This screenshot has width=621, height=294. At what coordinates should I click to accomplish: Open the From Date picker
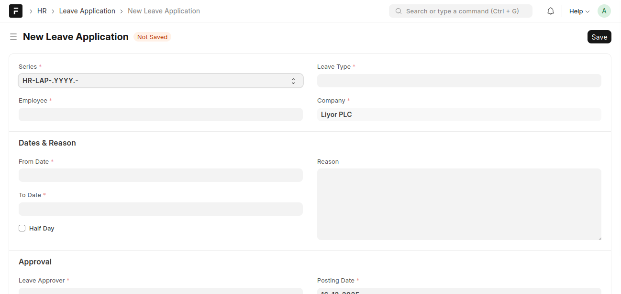(x=160, y=175)
